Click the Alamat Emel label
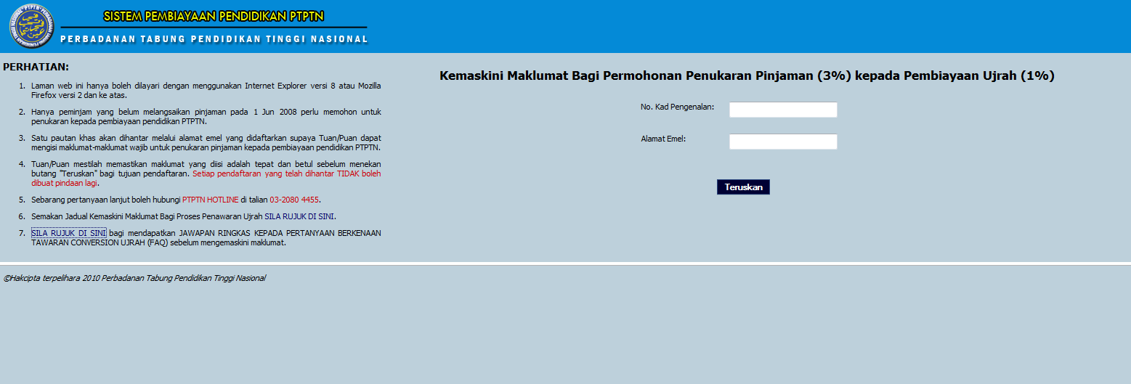The width and height of the screenshot is (1131, 384). click(663, 138)
